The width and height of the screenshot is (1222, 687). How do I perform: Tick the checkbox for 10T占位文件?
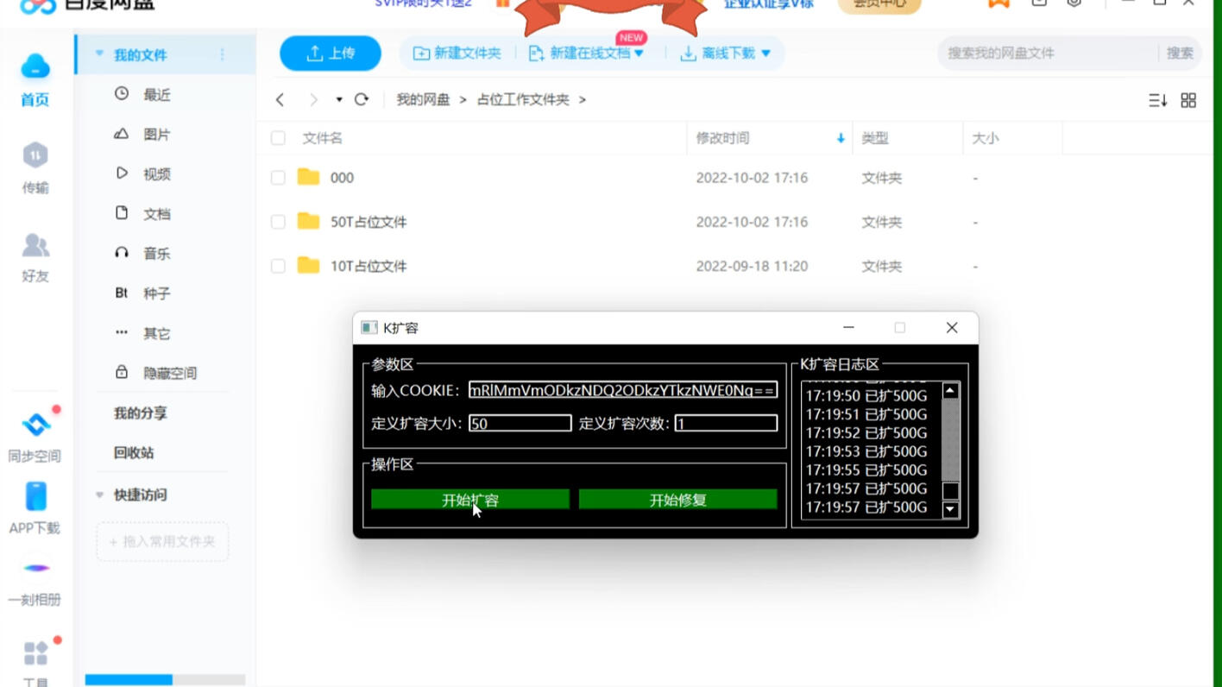pos(278,266)
